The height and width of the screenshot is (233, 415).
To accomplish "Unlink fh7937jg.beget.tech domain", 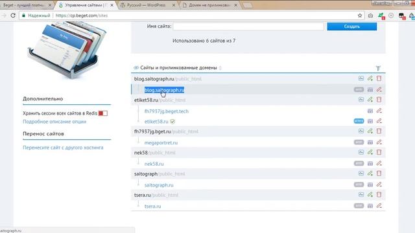I will [379, 111].
